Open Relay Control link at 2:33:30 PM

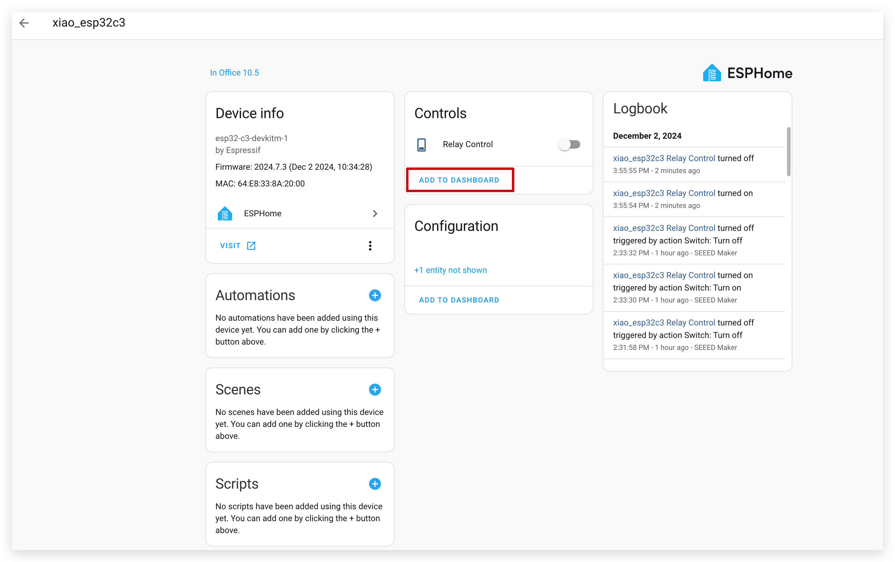(x=664, y=275)
